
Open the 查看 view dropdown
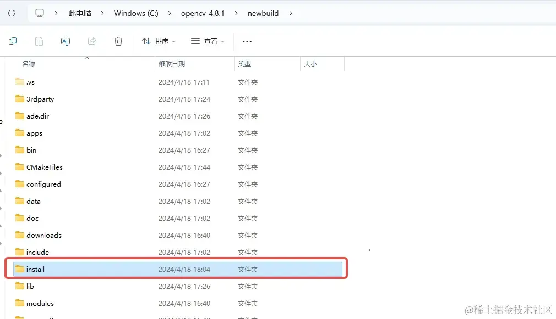pos(208,41)
